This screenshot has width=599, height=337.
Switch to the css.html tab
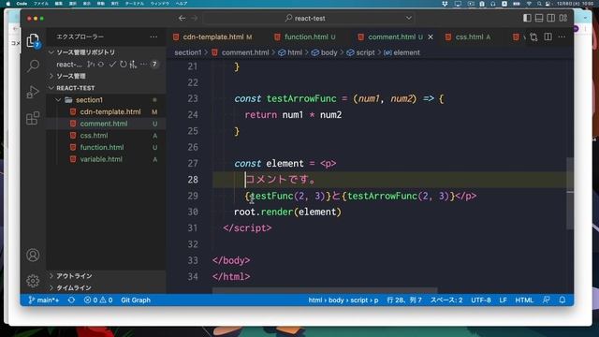(x=469, y=37)
